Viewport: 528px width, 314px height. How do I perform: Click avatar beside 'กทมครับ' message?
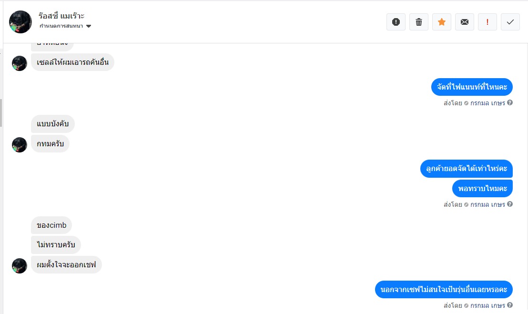[20, 145]
